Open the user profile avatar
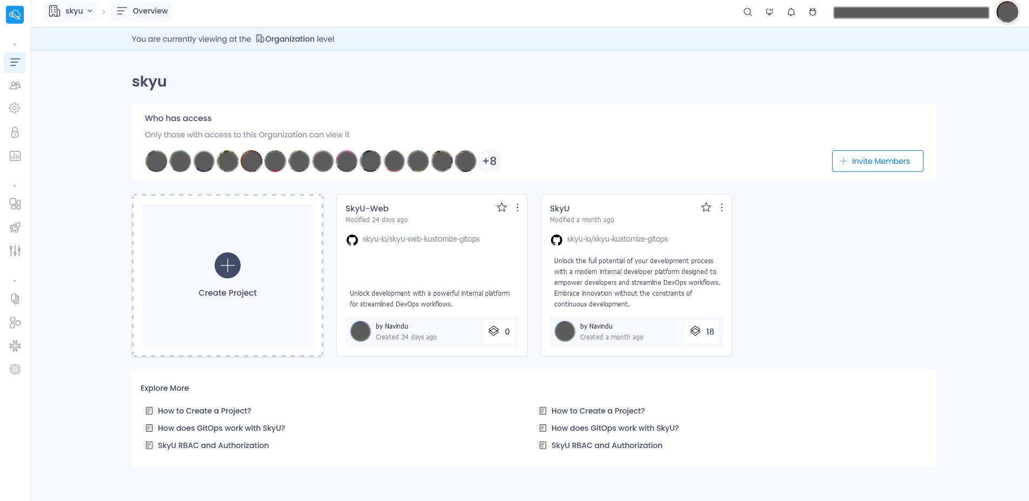 tap(1007, 12)
